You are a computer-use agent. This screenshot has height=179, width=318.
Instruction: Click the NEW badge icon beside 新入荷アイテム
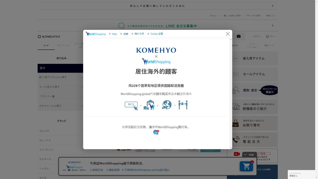(235, 58)
